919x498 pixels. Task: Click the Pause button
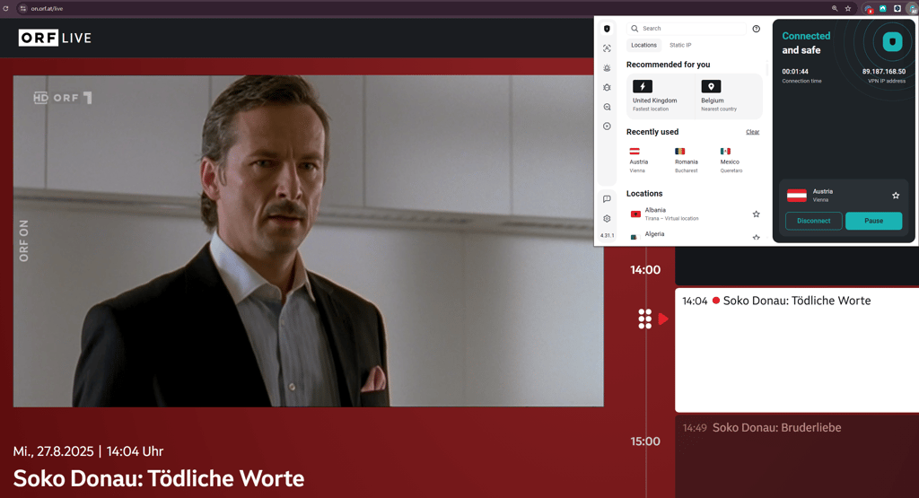click(x=873, y=221)
